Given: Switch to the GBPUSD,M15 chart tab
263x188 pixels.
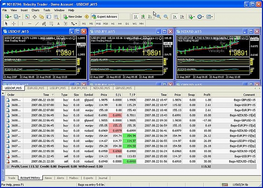Looking at the screenshot, I should 123,88.
